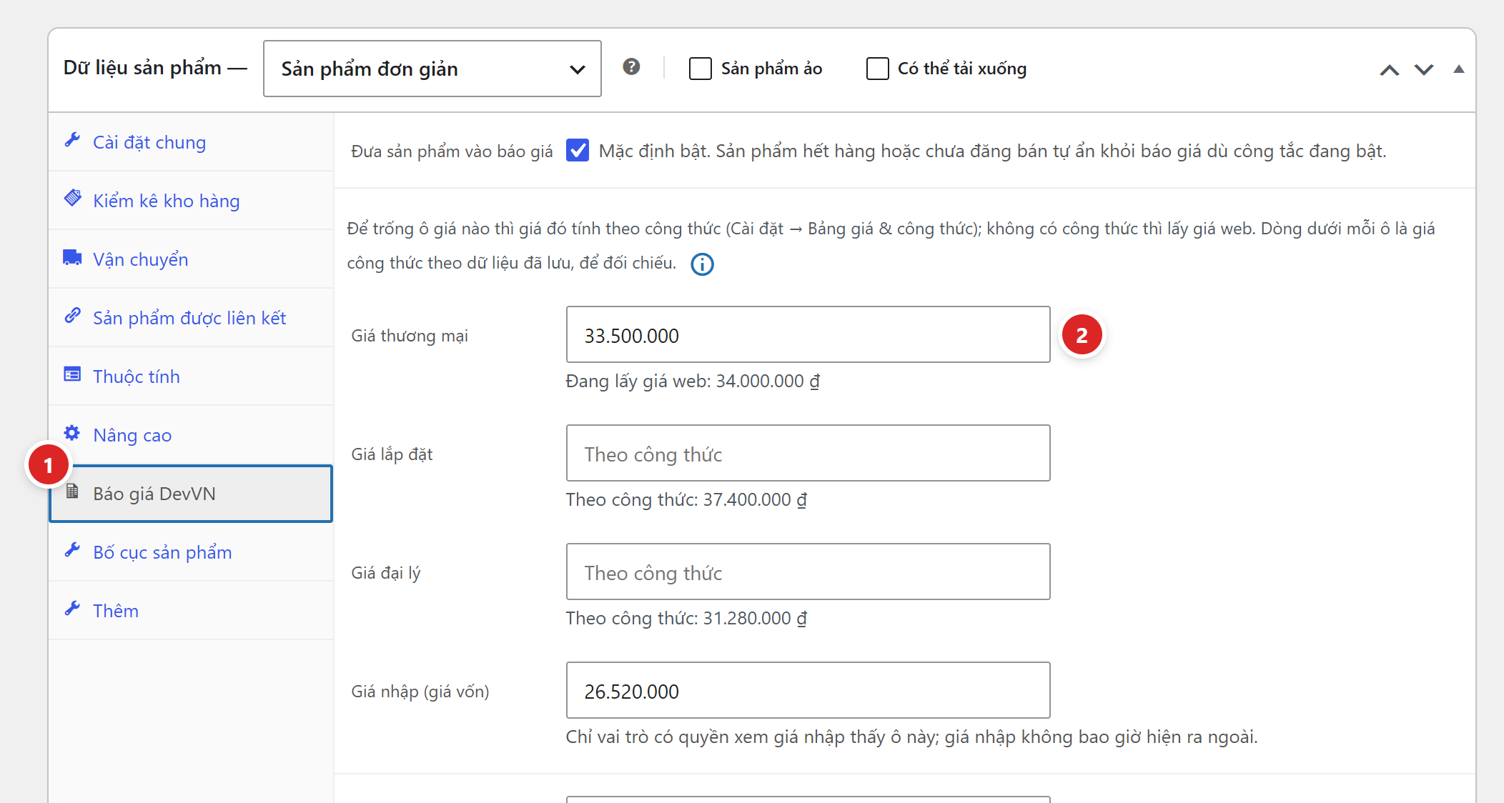
Task: Click the wrench icon beside Thêm
Action: click(x=72, y=609)
